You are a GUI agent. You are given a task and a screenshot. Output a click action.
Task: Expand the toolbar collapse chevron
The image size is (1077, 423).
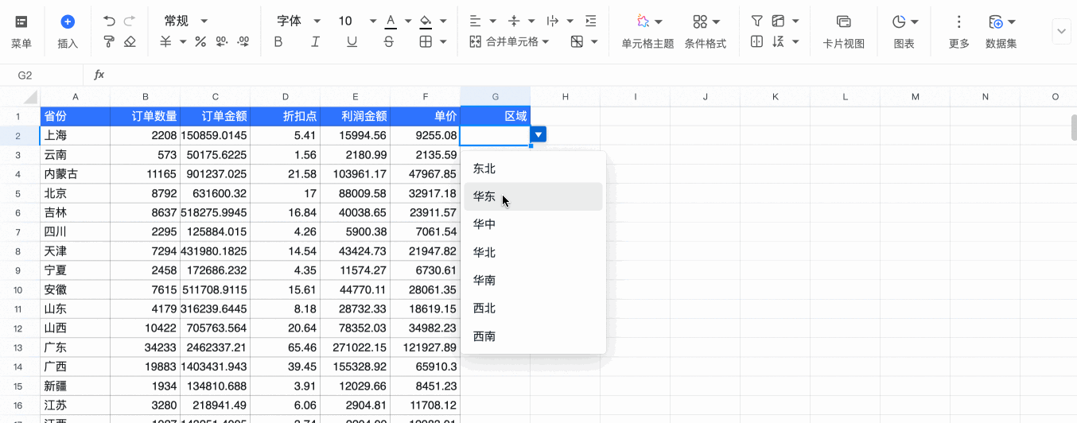click(1061, 32)
